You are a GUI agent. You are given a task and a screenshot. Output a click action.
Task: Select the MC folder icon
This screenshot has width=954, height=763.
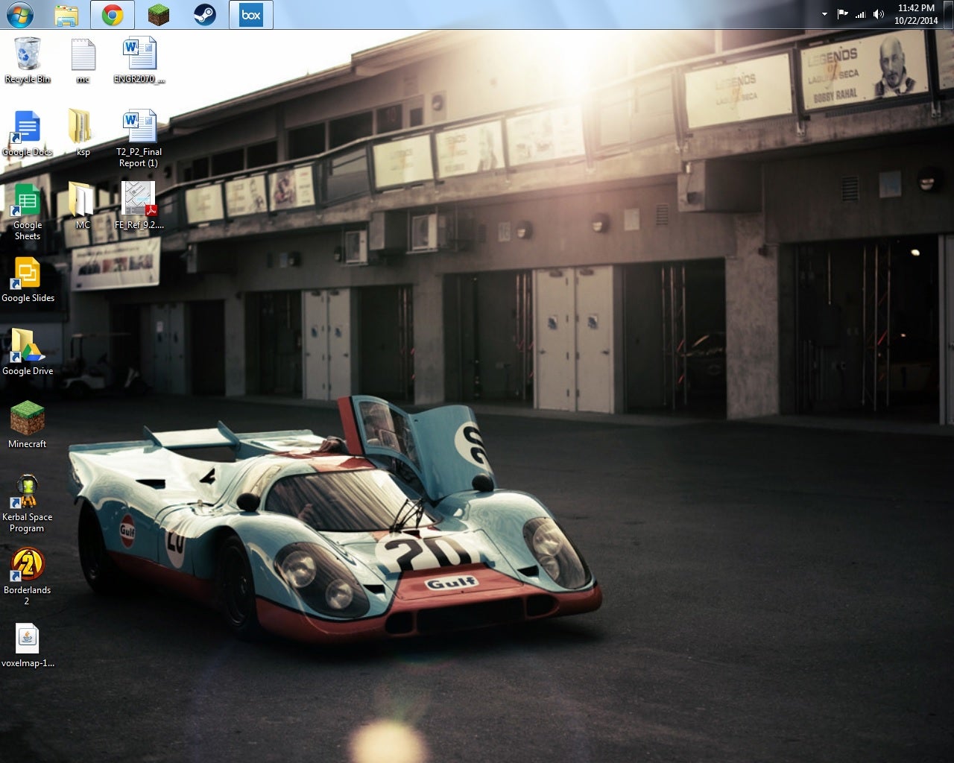(x=83, y=206)
